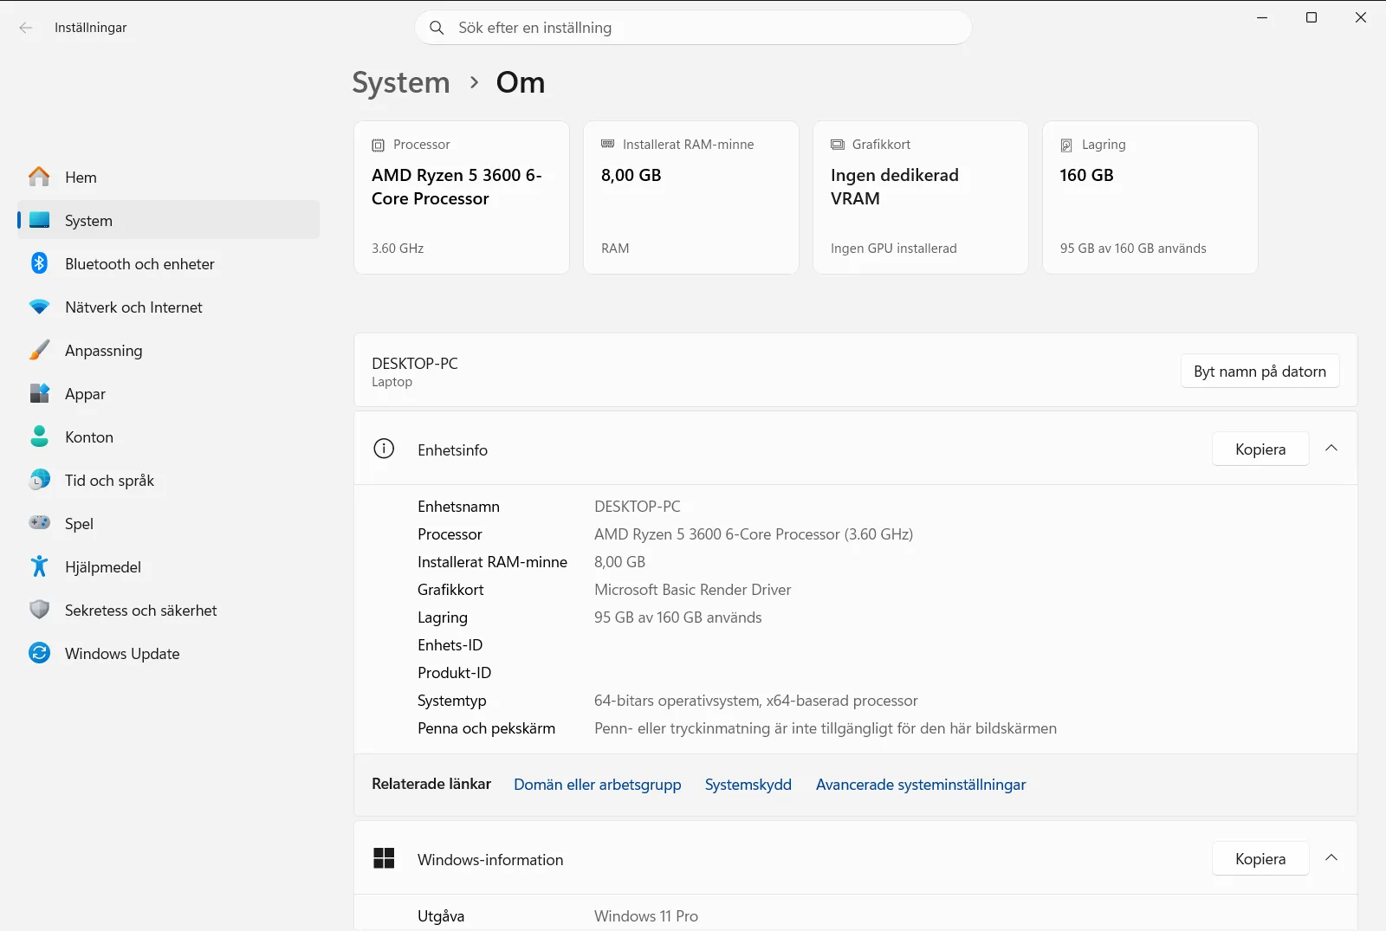Click the Windows logo icon by Windows-information
The width and height of the screenshot is (1386, 931).
384,858
